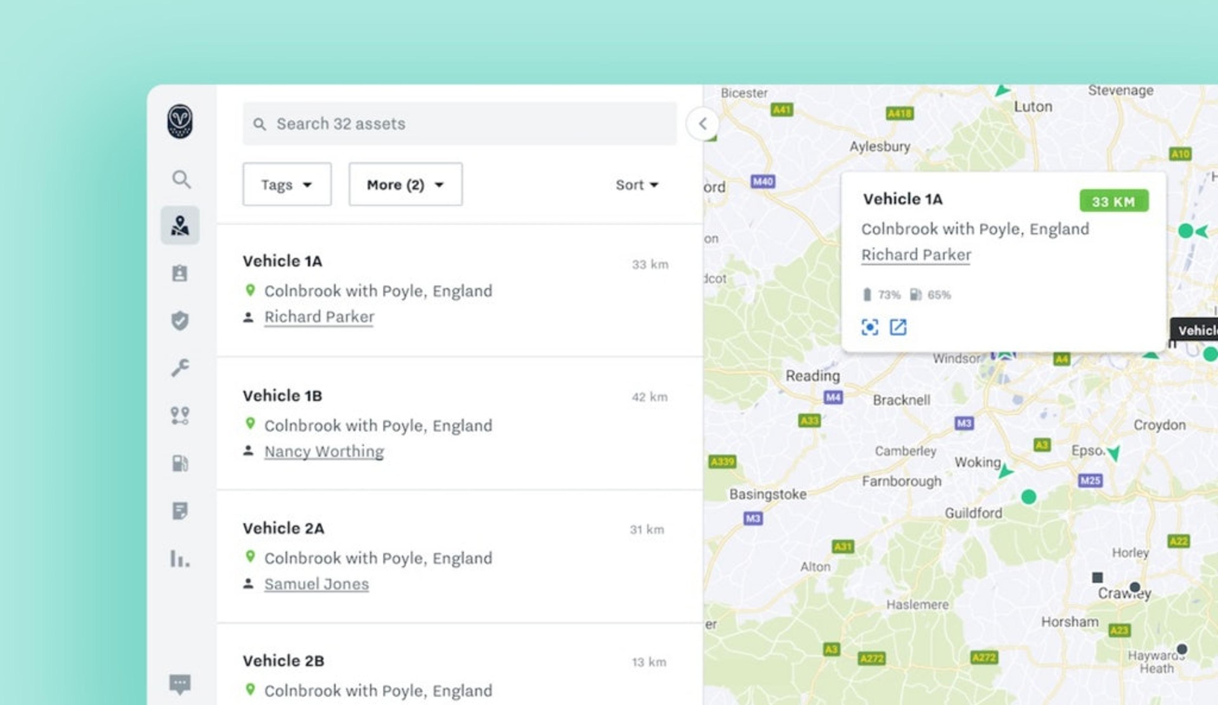Open the clipboard inspections sidebar icon
This screenshot has width=1218, height=705.
point(180,273)
